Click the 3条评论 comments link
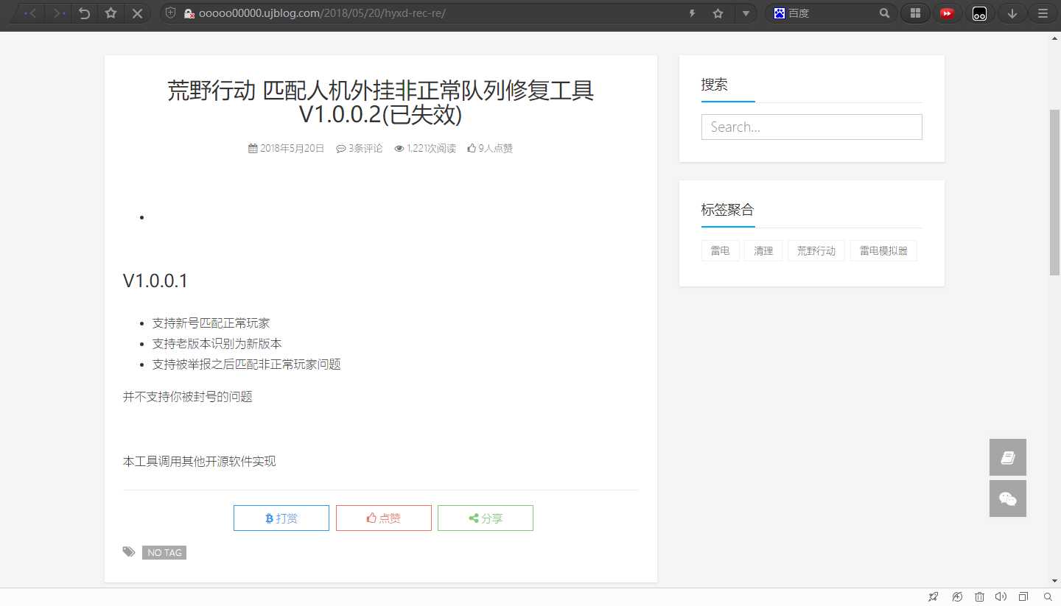Viewport: 1061px width, 606px height. click(360, 148)
